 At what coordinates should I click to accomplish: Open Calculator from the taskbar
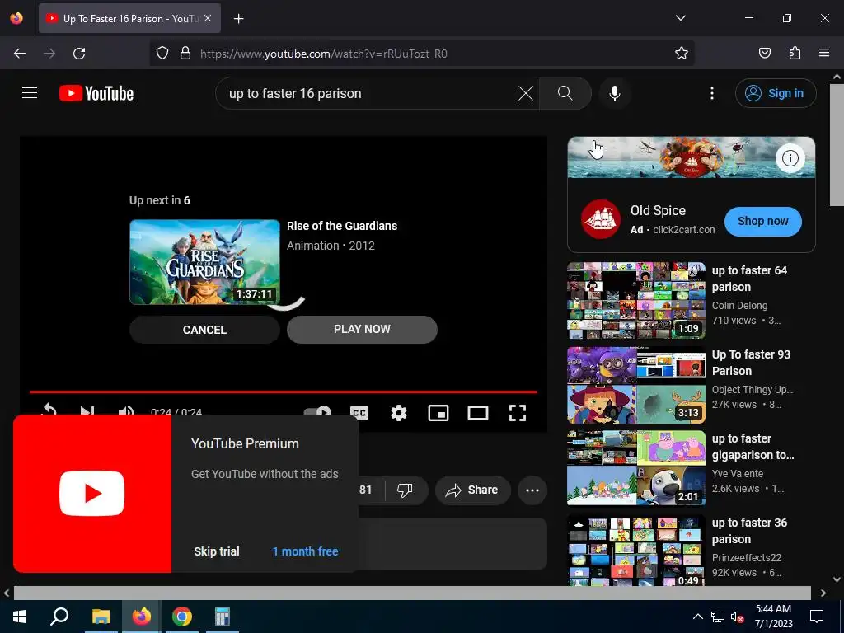pos(222,617)
